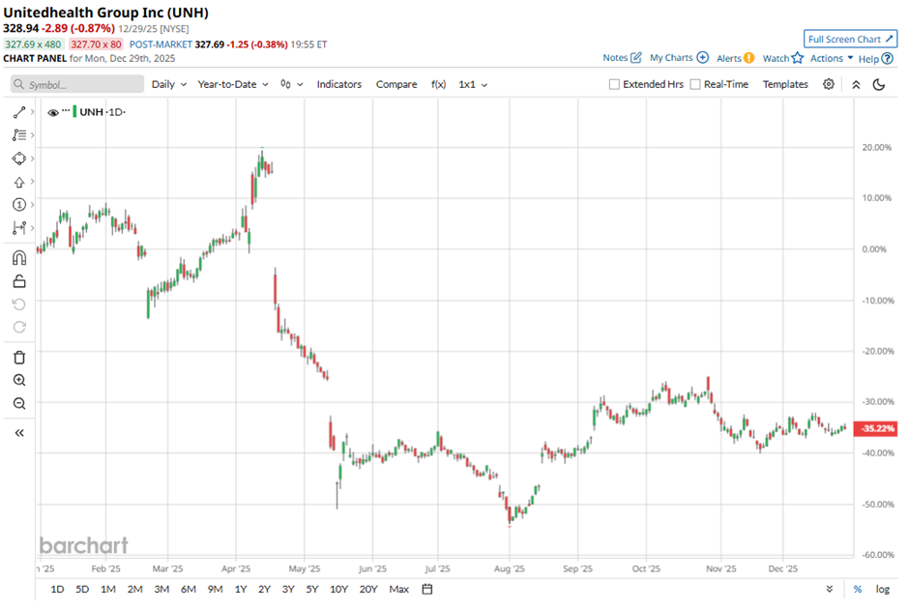Viewport: 909px width, 610px height.
Task: Collapse the drawing tools sidebar
Action: (x=19, y=433)
